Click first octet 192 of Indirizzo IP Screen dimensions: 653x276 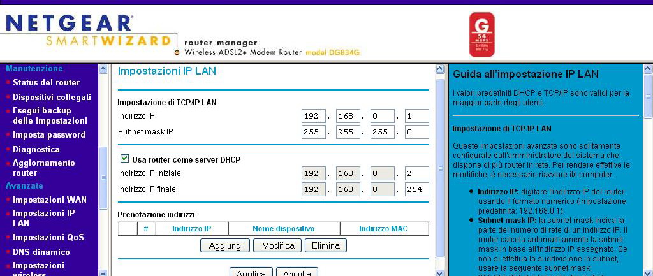(314, 116)
